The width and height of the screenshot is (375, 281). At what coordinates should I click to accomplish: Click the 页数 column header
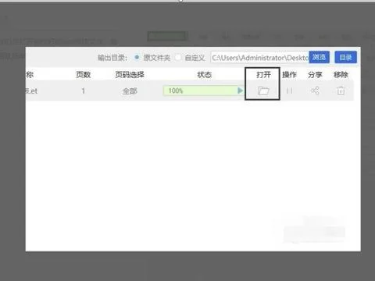[x=83, y=75]
